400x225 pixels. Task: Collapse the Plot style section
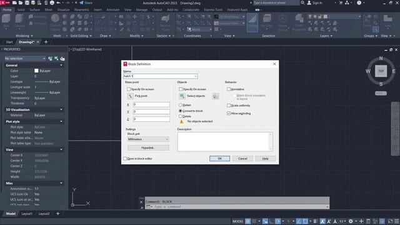pyautogui.click(x=61, y=122)
